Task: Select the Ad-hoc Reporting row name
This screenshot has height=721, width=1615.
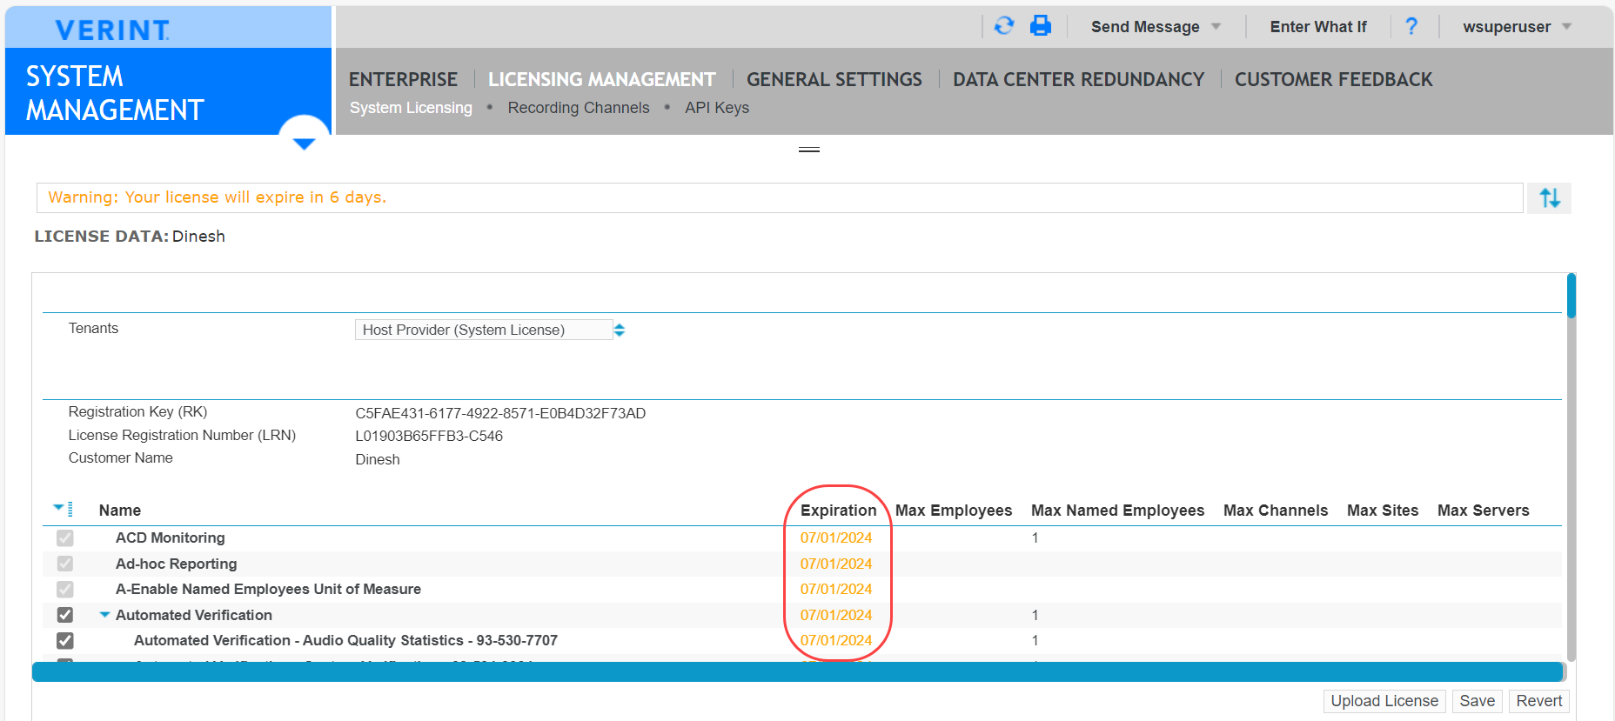Action: 176,564
